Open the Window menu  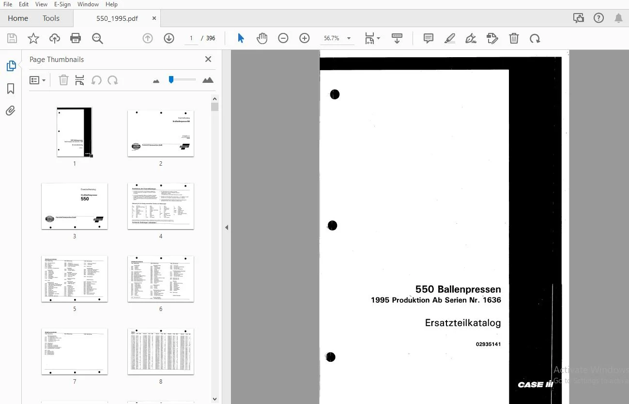click(88, 4)
